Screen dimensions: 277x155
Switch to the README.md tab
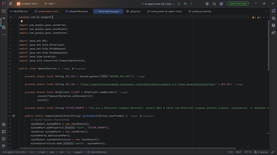[19, 11]
